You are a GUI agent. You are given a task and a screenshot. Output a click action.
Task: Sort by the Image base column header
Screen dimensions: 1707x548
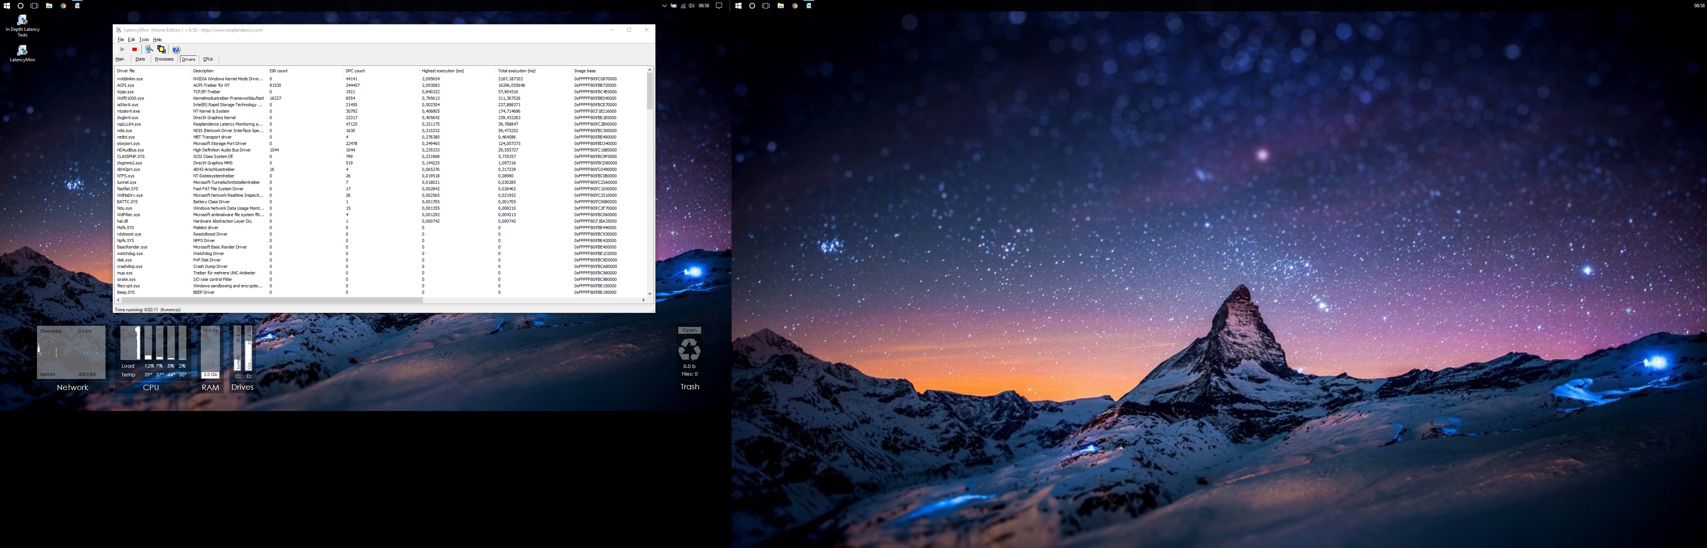(609, 71)
